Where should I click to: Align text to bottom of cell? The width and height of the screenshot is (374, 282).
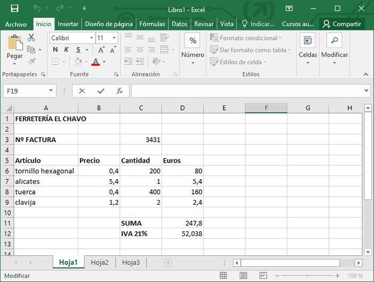[x=151, y=39]
